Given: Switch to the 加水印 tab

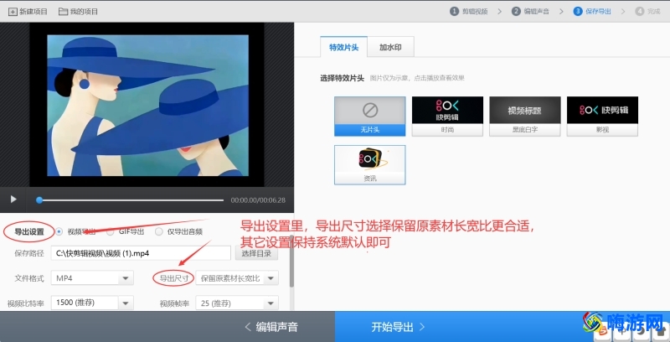Looking at the screenshot, I should pos(390,48).
